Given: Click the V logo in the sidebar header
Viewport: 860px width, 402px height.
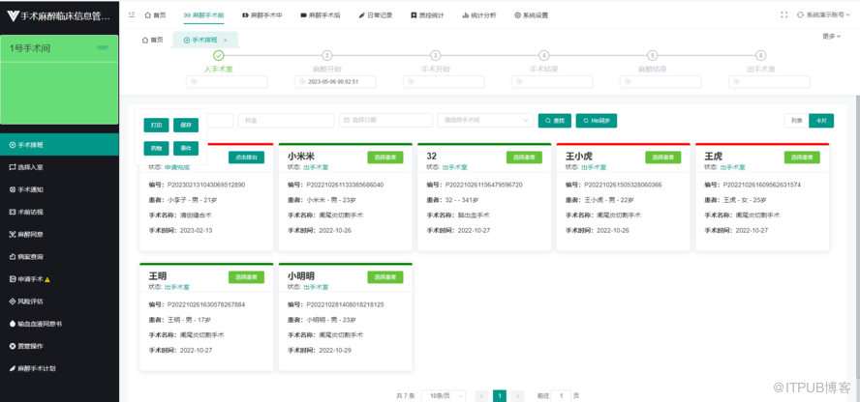Looking at the screenshot, I should 12,14.
